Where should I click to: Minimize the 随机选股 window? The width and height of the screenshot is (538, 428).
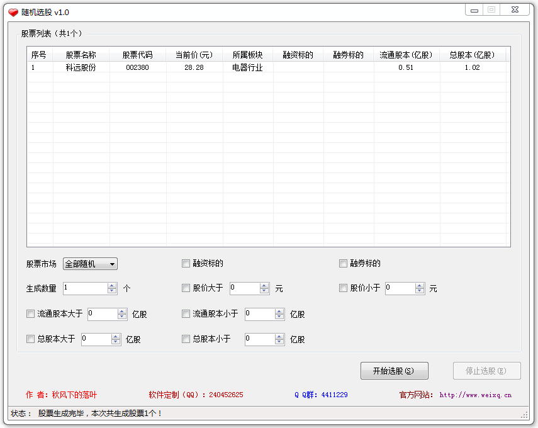click(474, 10)
